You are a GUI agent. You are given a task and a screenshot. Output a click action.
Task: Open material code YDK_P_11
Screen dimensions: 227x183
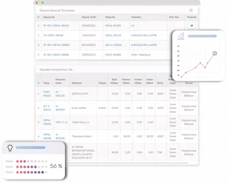(x=62, y=122)
